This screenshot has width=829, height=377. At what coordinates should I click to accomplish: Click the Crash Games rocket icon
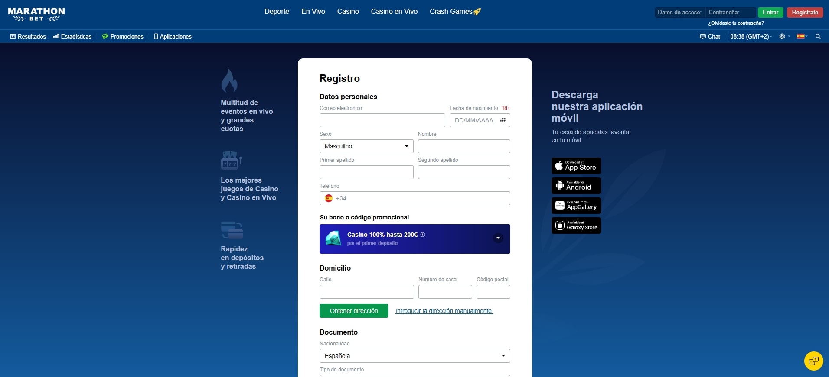click(477, 12)
